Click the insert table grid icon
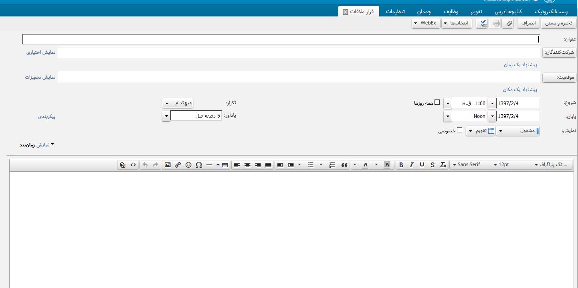The image size is (578, 288). point(225,165)
